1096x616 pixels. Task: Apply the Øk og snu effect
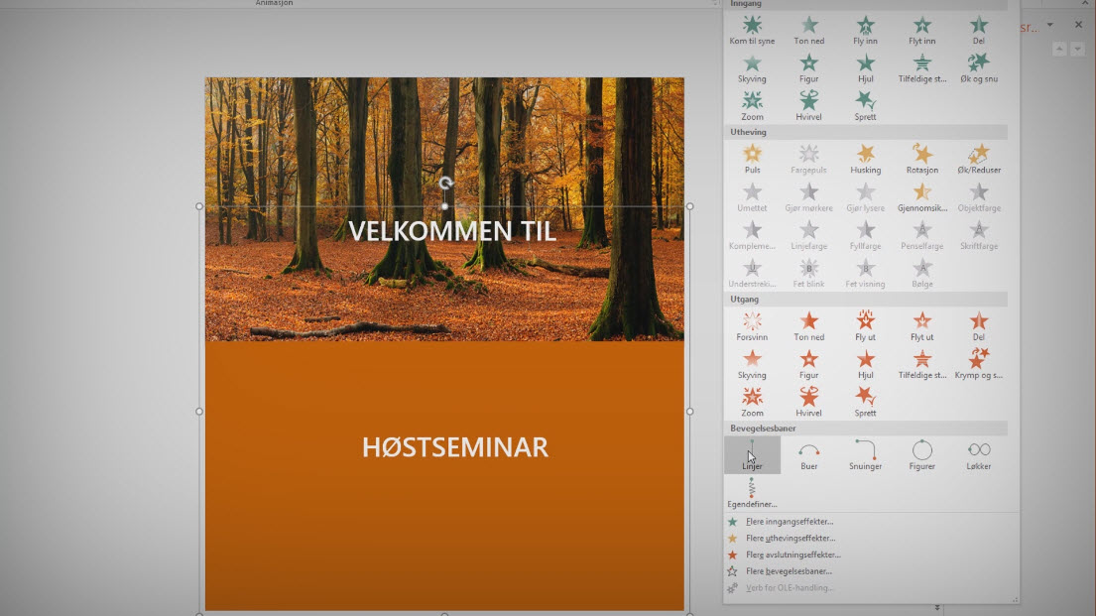coord(979,68)
